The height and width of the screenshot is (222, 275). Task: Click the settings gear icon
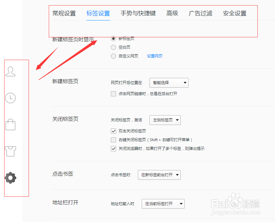(x=10, y=178)
